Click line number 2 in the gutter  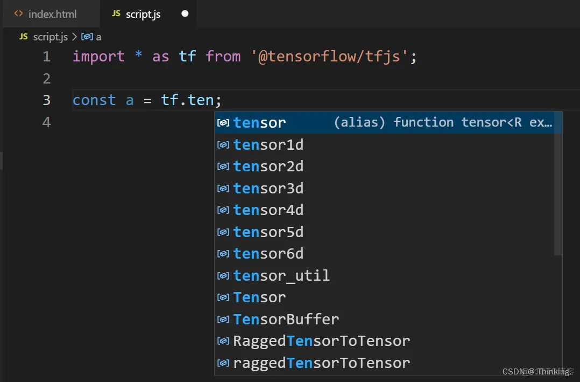point(47,79)
